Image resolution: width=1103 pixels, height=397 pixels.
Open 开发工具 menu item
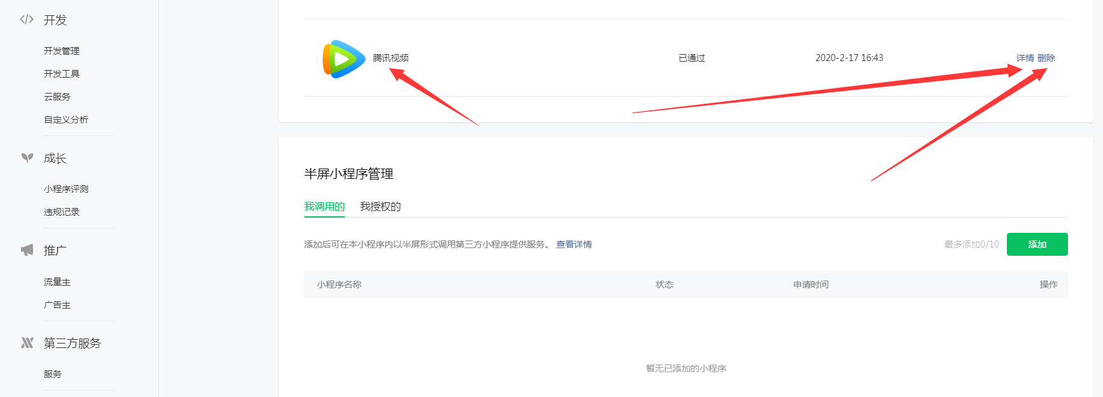[x=62, y=74]
